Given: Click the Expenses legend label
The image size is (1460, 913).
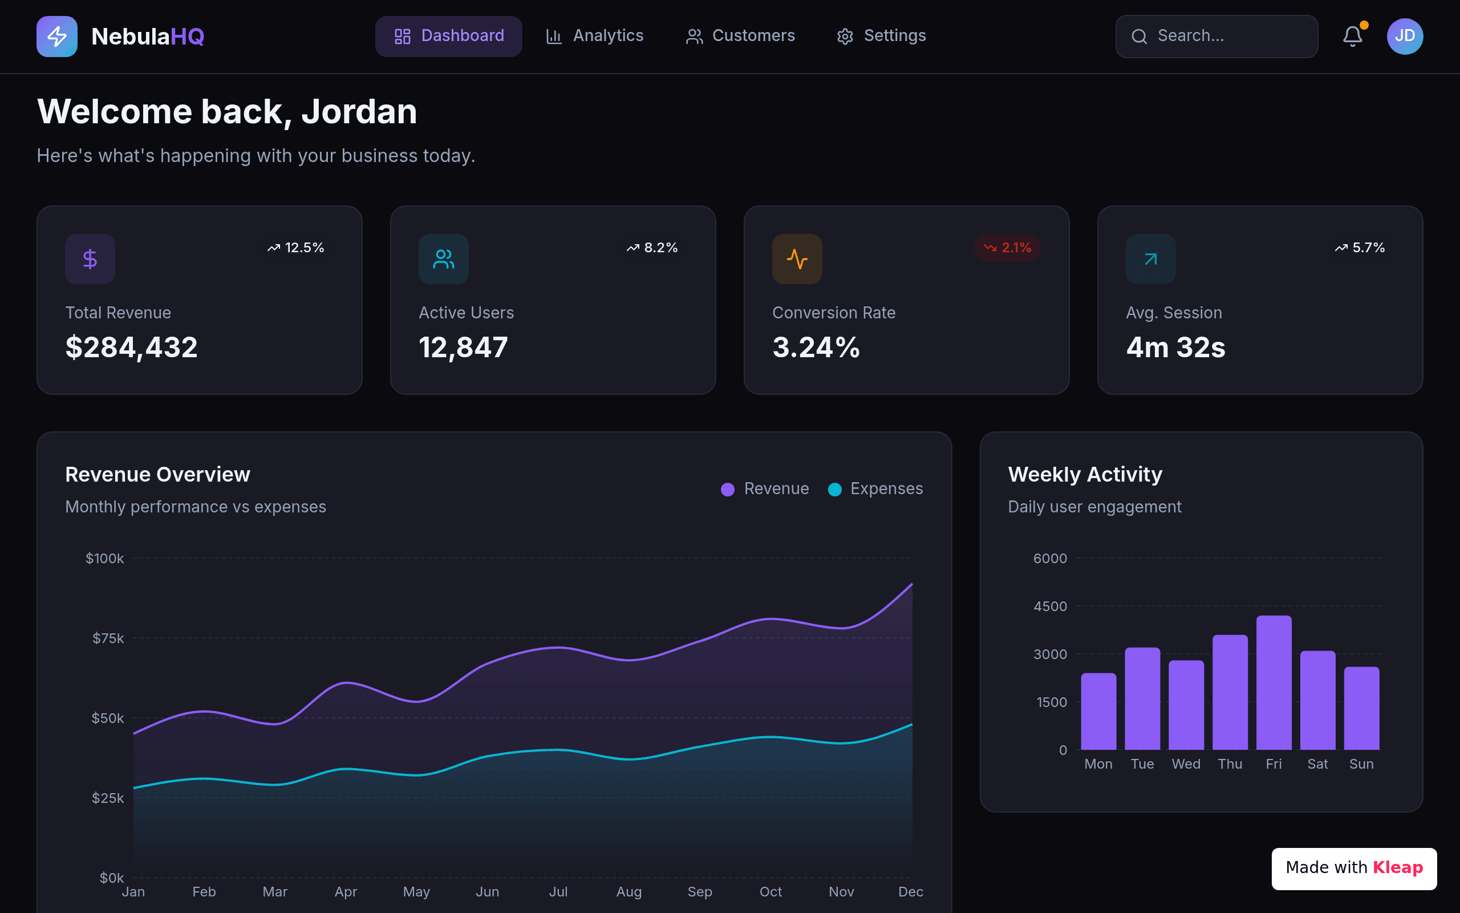Looking at the screenshot, I should click(x=886, y=488).
